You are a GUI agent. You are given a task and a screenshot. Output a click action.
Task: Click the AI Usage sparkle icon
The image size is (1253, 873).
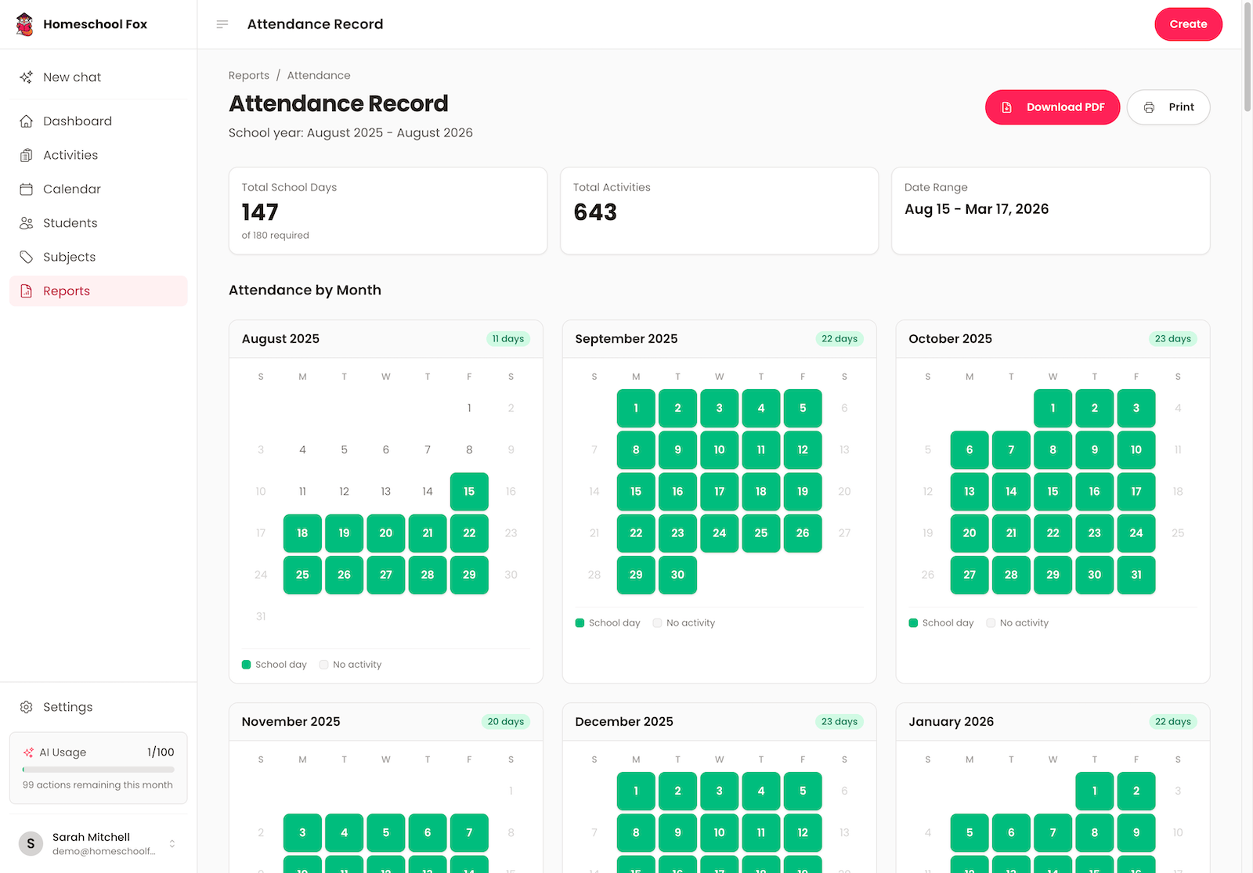coord(28,752)
